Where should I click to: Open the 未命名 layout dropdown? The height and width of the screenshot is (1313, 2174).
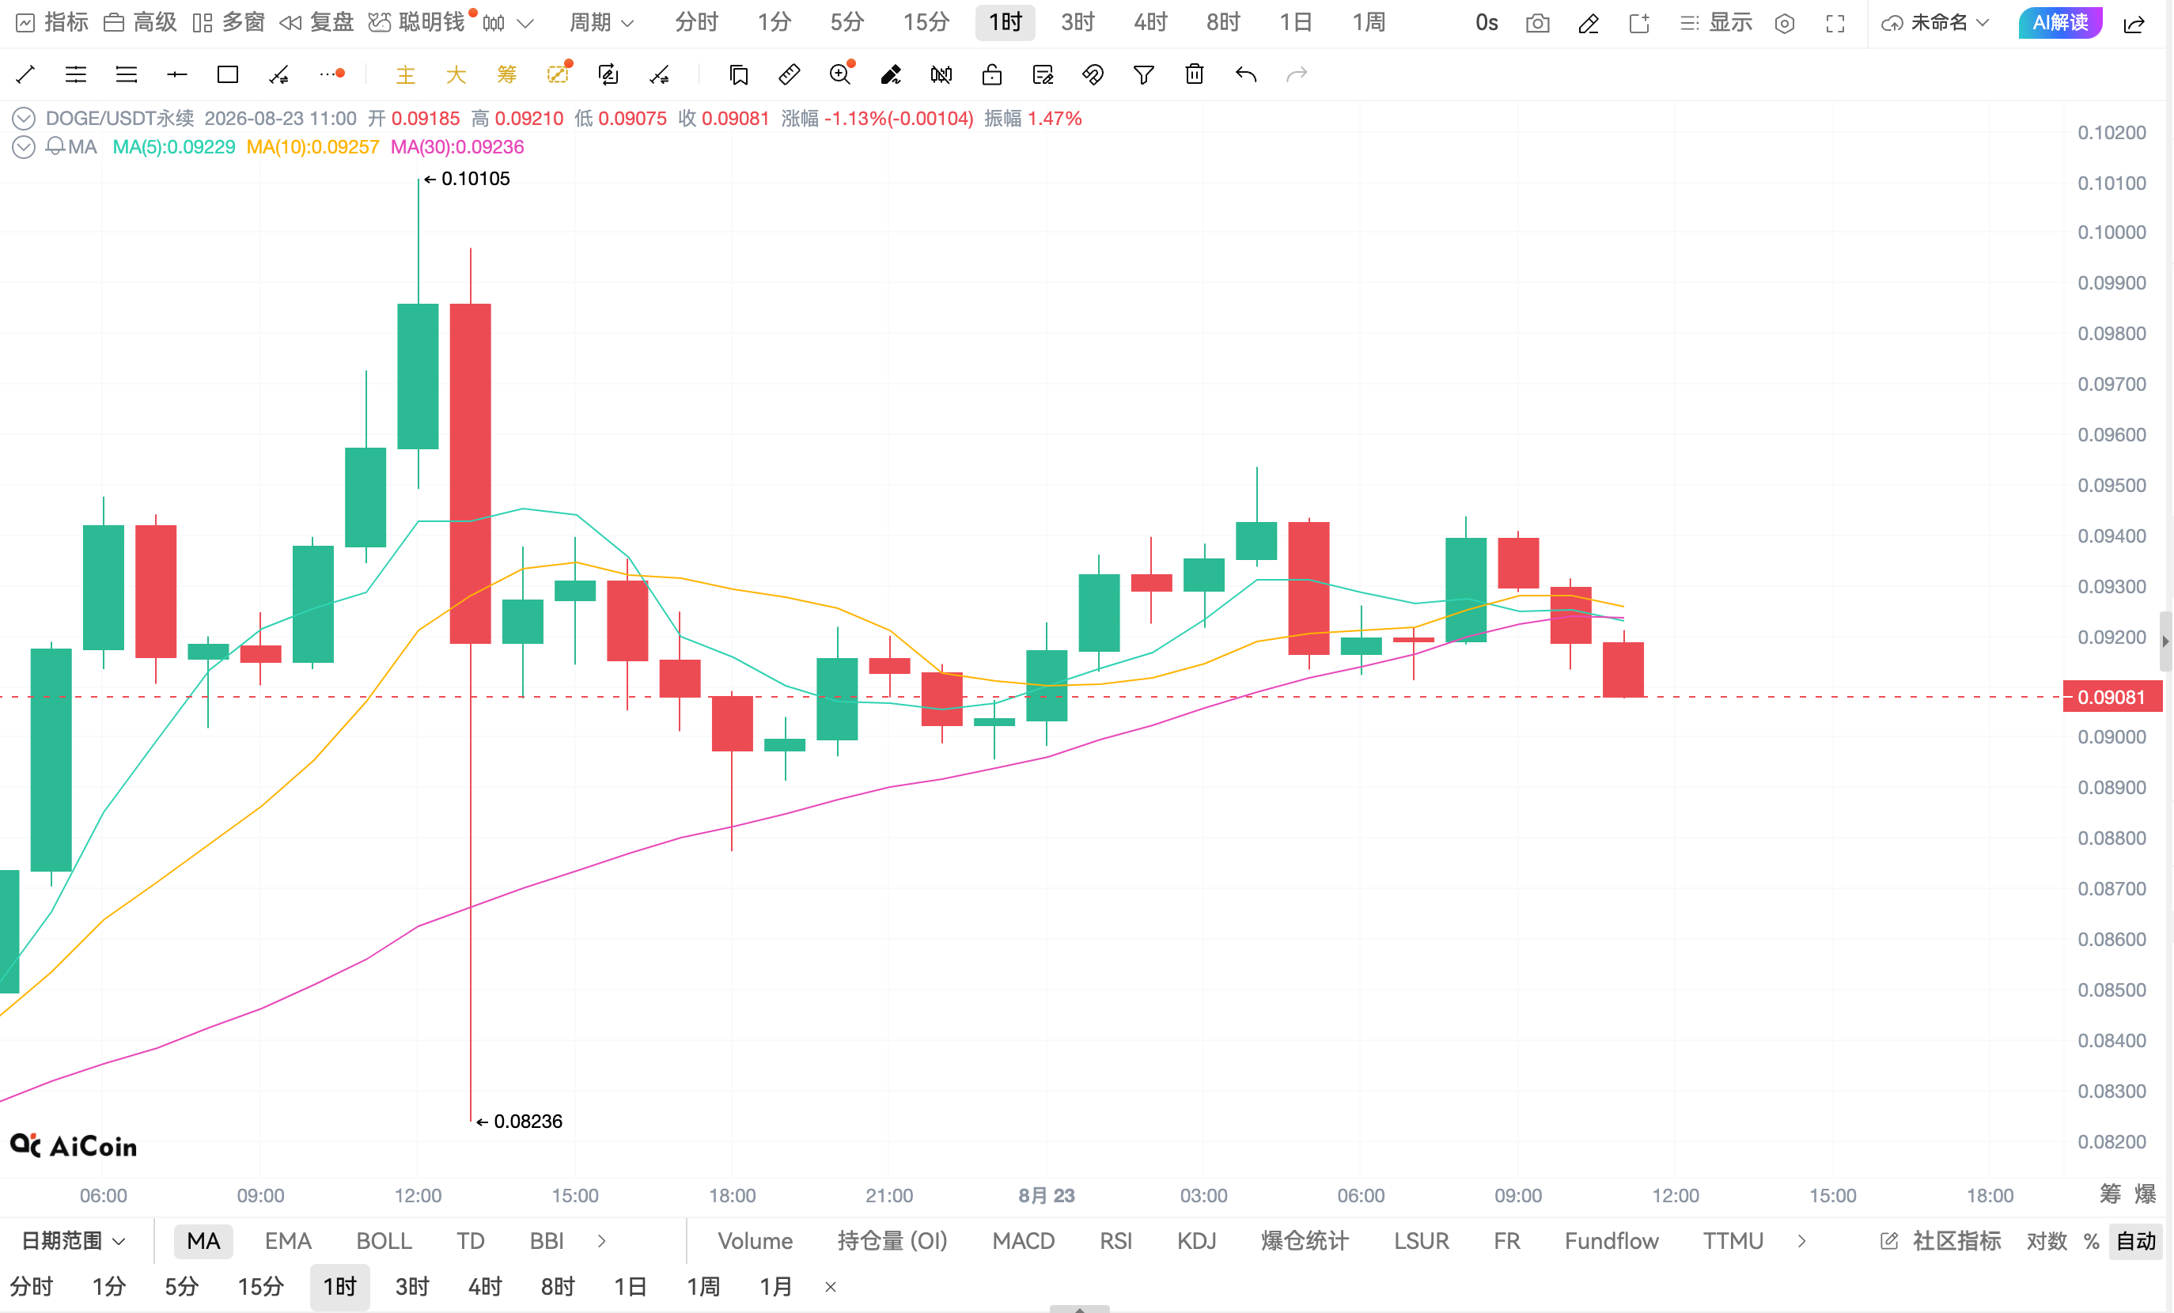[1936, 23]
